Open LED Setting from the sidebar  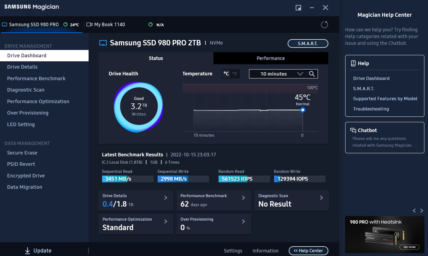[x=44, y=124]
